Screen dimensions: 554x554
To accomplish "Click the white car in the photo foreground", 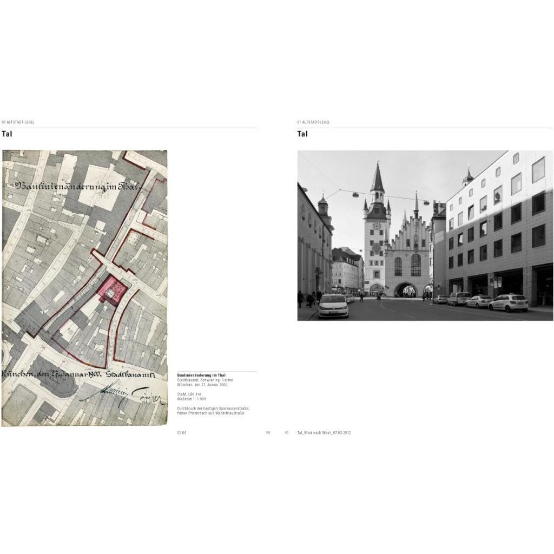I will 333,306.
